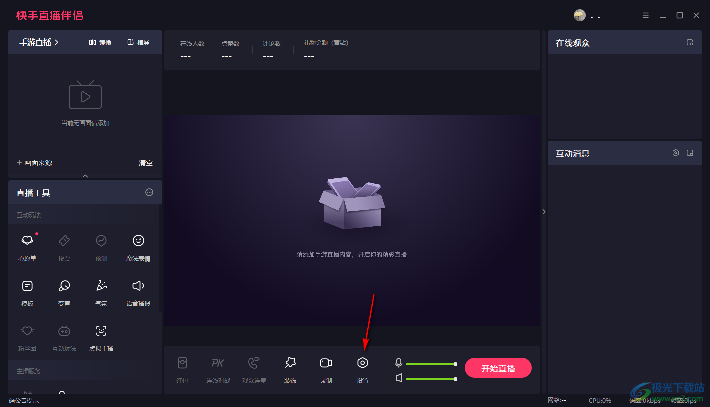Click the 连线对战 PK icon
This screenshot has height=407, width=710.
218,363
